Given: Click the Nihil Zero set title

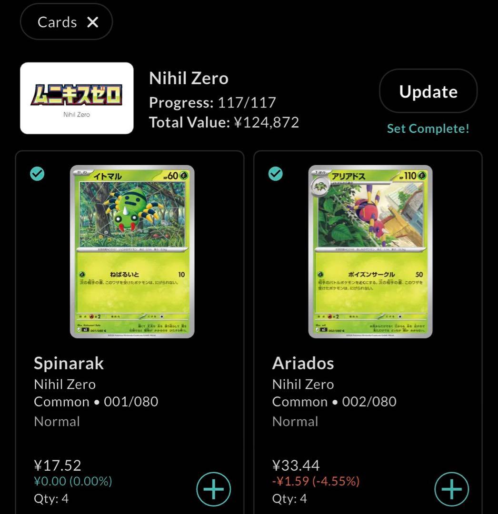Looking at the screenshot, I should click(x=189, y=79).
